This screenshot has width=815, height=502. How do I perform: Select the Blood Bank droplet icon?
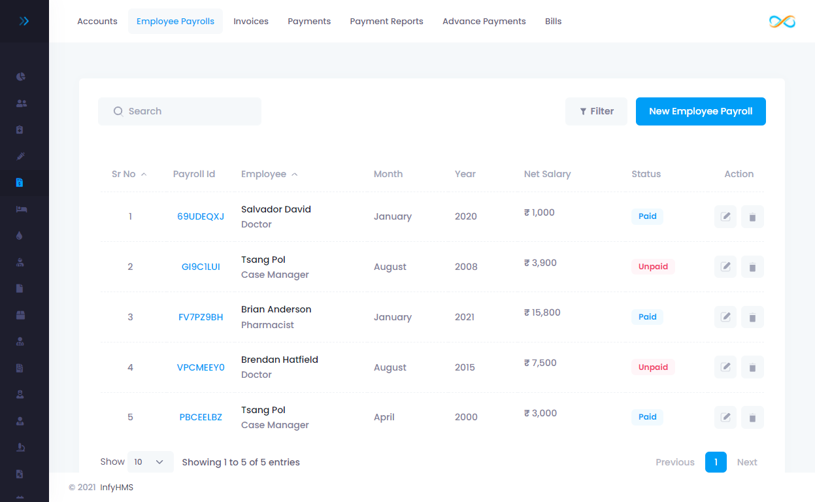click(20, 235)
